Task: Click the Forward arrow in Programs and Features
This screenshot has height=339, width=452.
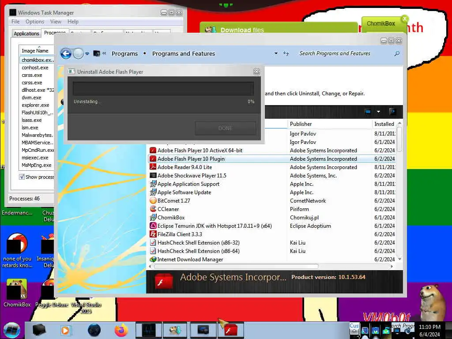Action: pos(78,53)
